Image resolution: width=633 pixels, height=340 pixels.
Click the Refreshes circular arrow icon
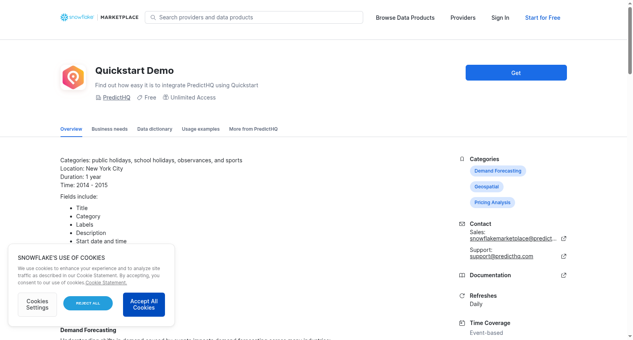462,296
